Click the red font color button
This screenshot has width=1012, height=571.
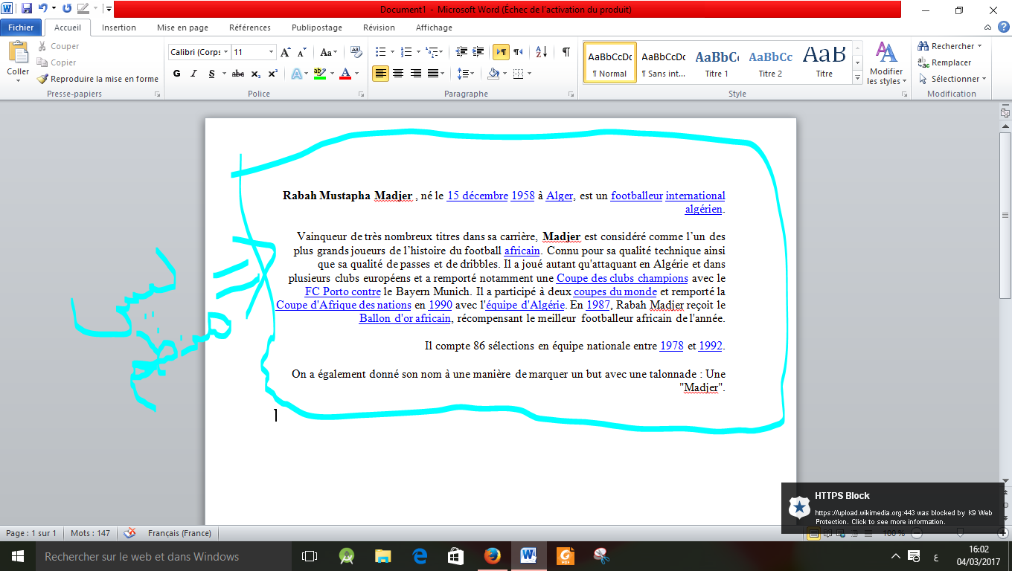click(x=345, y=74)
